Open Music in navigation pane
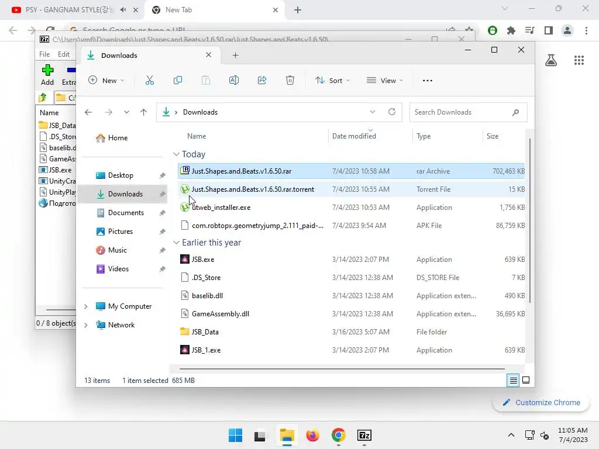The width and height of the screenshot is (599, 449). coord(117,250)
